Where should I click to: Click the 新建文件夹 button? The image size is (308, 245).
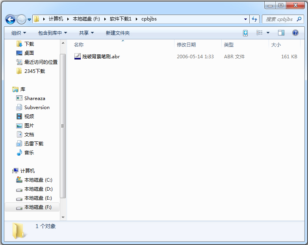pos(117,33)
